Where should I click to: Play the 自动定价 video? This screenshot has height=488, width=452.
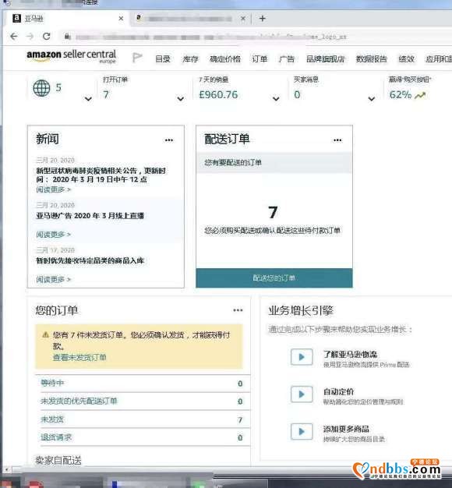point(302,394)
